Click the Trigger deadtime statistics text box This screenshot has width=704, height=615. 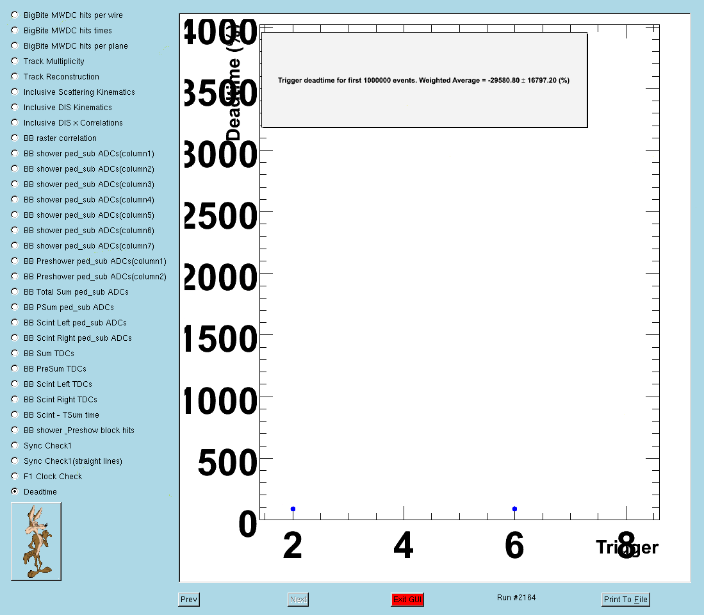[x=424, y=80]
